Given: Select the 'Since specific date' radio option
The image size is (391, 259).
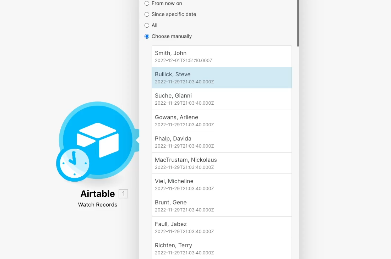Looking at the screenshot, I should [x=147, y=15].
